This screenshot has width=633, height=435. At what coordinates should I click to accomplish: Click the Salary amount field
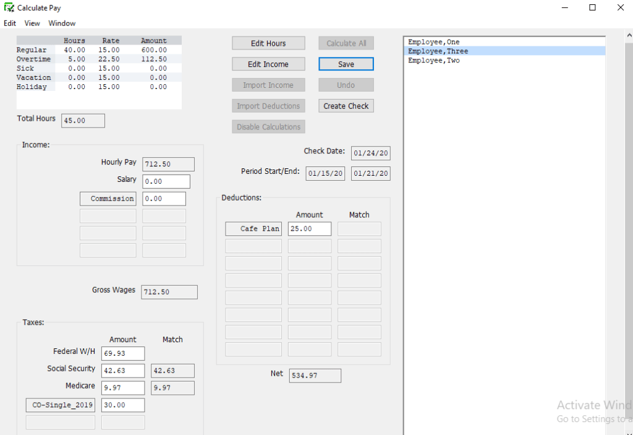click(166, 181)
